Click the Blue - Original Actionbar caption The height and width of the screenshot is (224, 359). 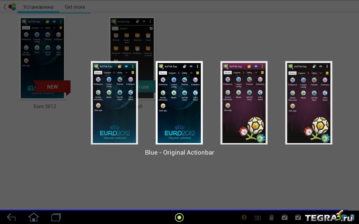[179, 153]
